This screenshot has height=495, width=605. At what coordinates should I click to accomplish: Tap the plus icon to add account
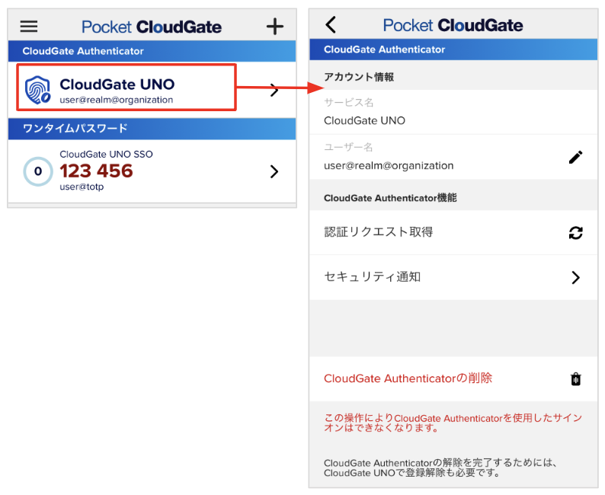click(x=275, y=26)
